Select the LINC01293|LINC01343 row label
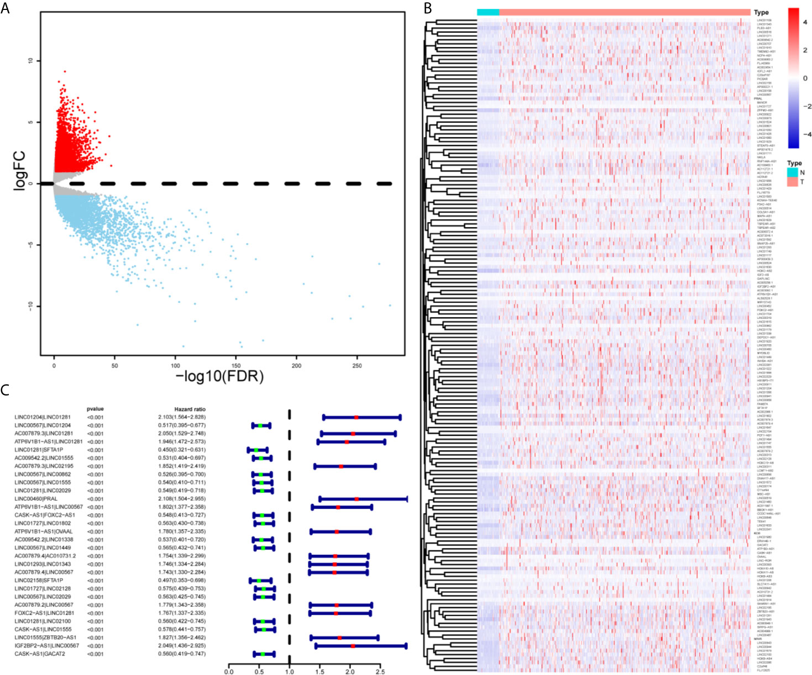This screenshot has width=812, height=675. coord(43,564)
